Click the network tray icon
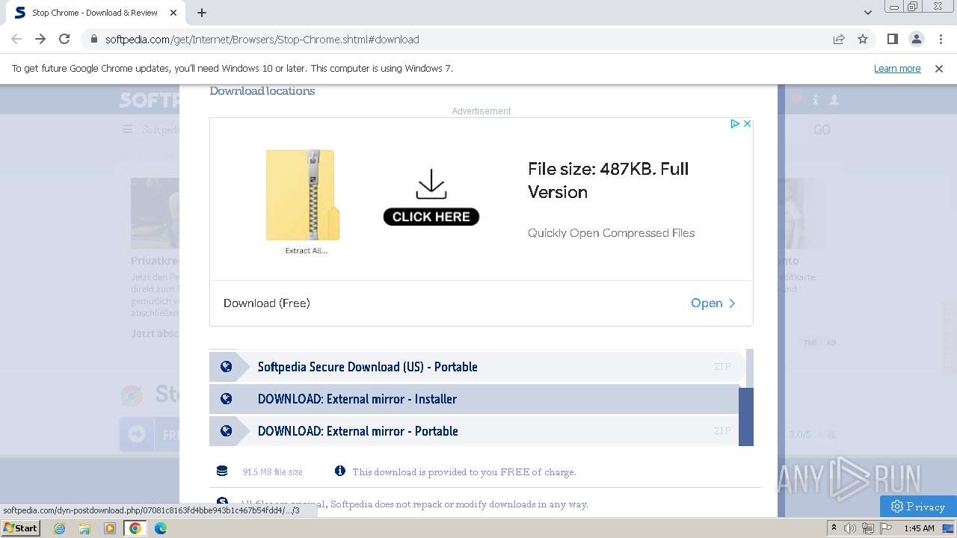This screenshot has width=957, height=538. 867,528
